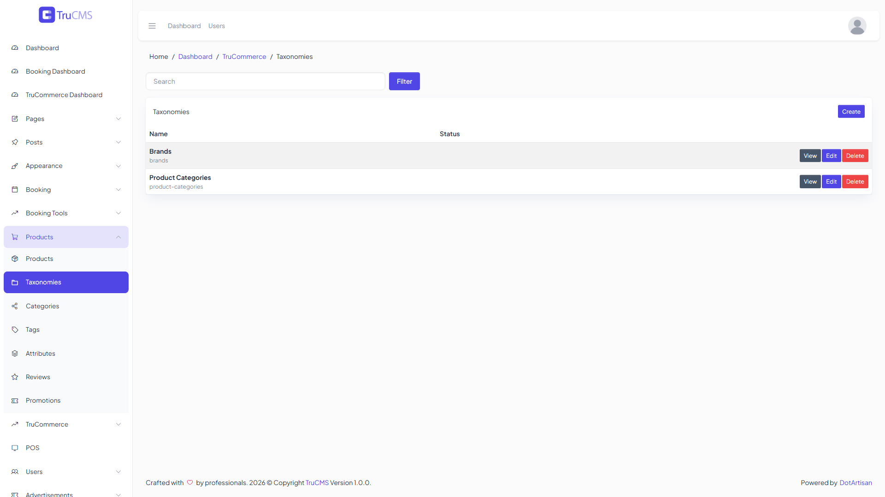Click the Products shopping cart icon

point(15,237)
